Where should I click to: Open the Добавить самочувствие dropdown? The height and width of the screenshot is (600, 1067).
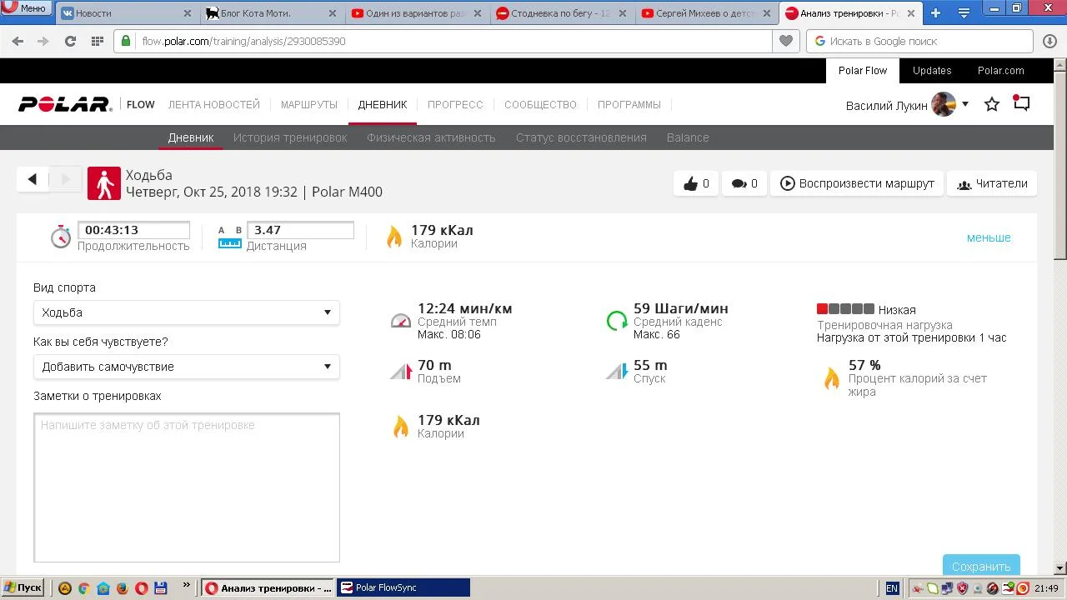[186, 367]
